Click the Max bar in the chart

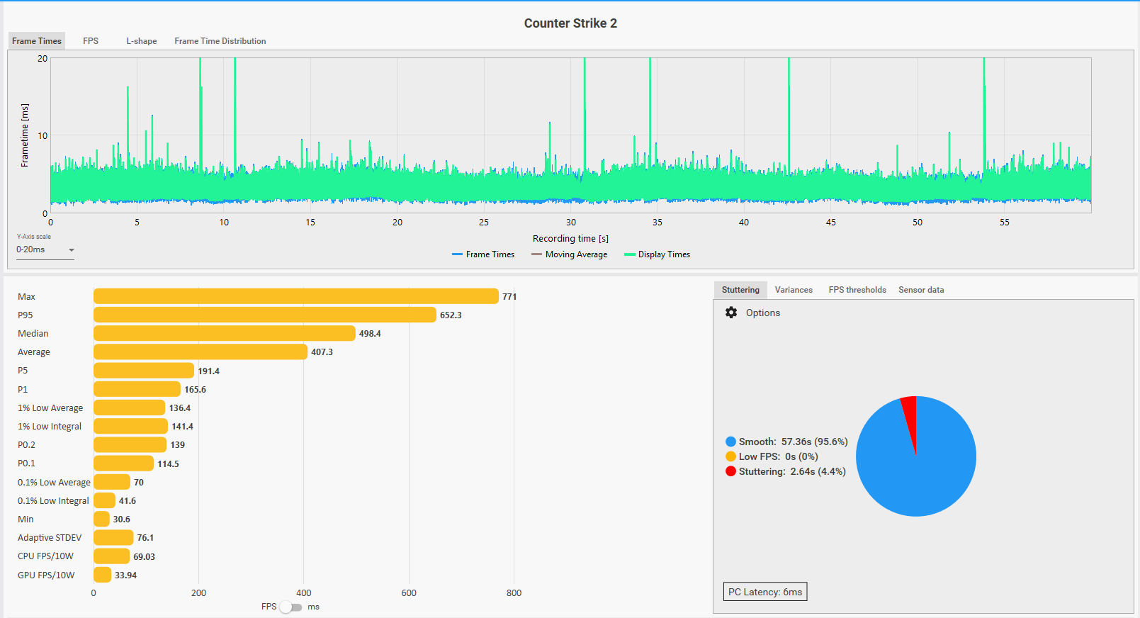296,296
